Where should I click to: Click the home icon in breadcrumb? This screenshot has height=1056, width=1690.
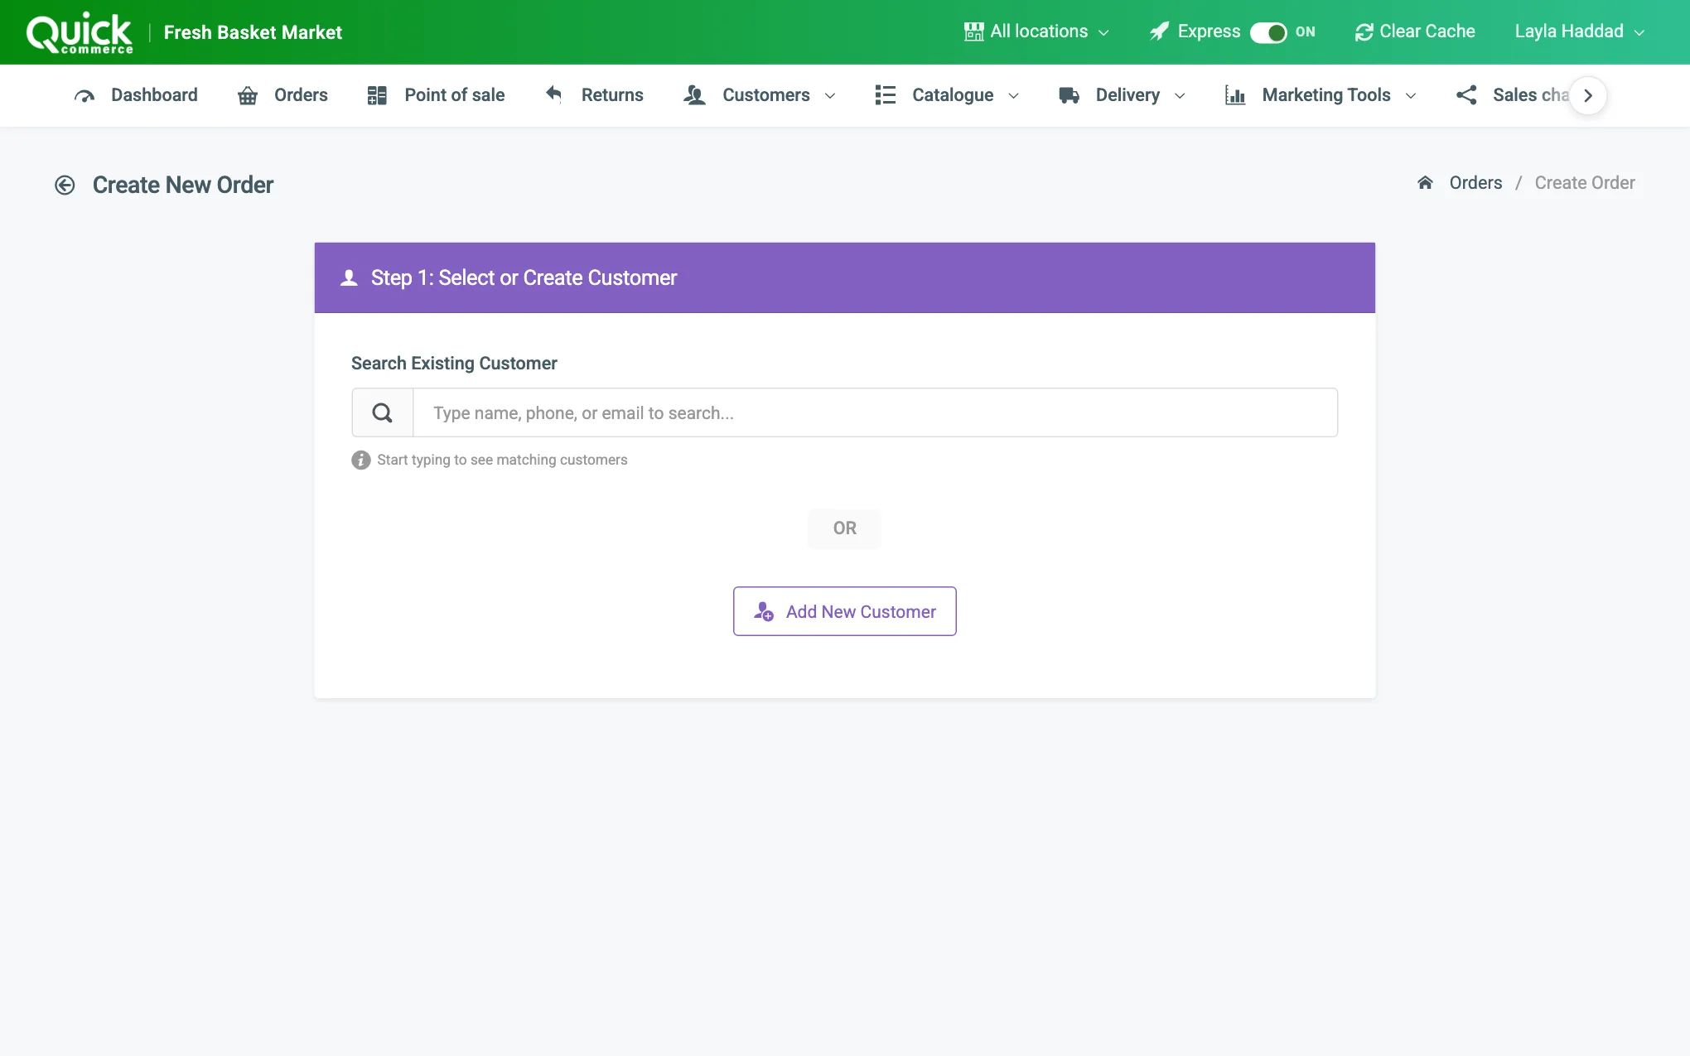[1425, 182]
